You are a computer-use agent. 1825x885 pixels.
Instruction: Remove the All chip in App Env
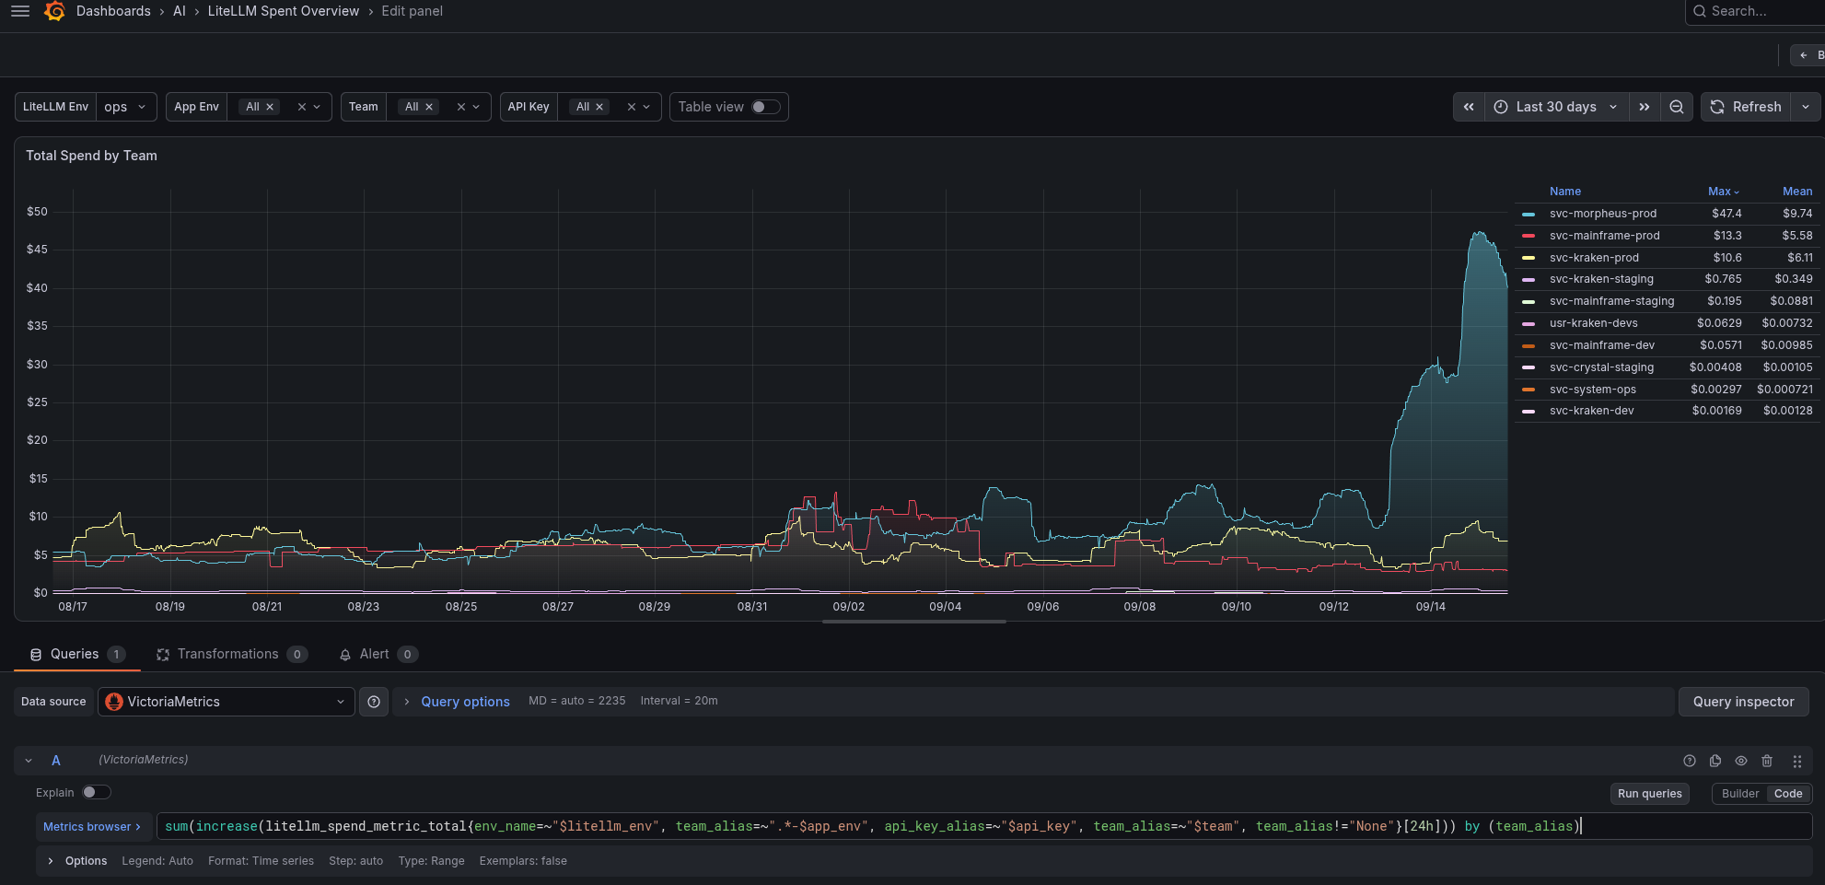270,107
